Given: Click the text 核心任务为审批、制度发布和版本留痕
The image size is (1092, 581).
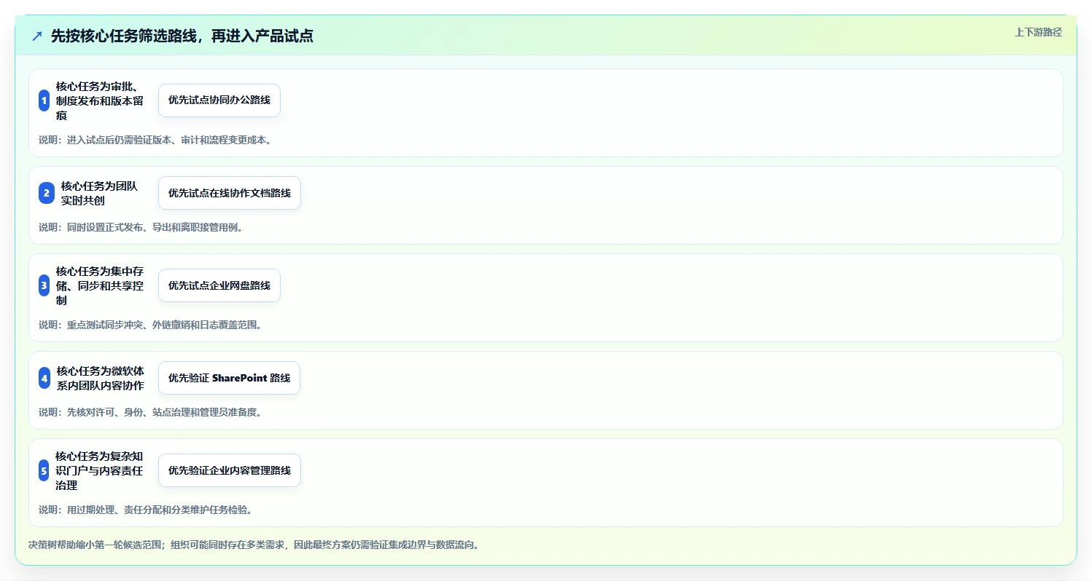Looking at the screenshot, I should [x=100, y=100].
